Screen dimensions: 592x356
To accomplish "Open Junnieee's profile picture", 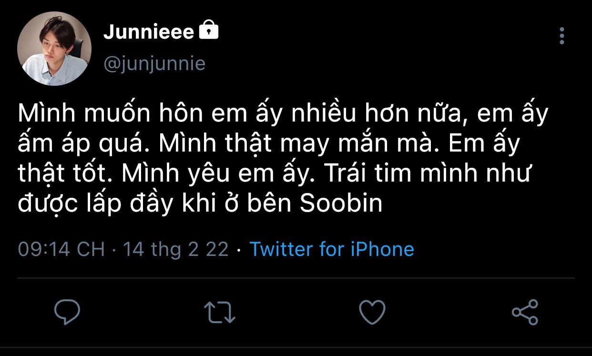I will pos(54,49).
